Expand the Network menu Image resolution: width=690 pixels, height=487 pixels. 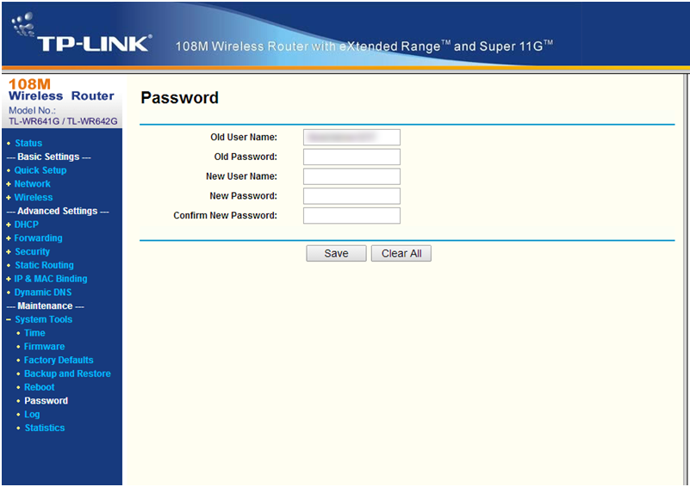pyautogui.click(x=33, y=184)
